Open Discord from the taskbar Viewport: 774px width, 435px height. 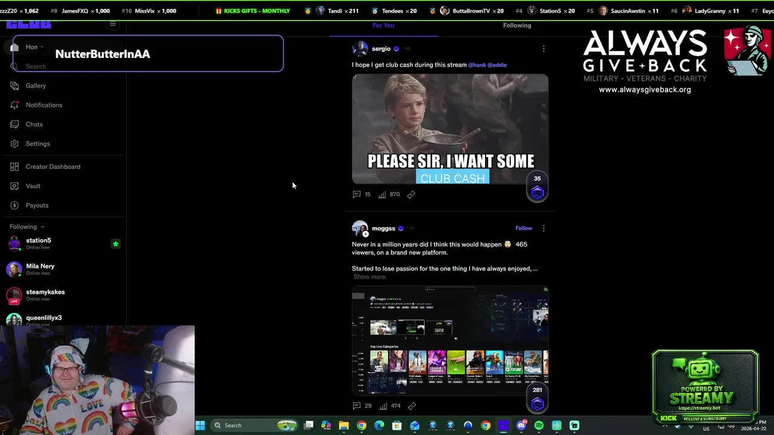[x=521, y=425]
